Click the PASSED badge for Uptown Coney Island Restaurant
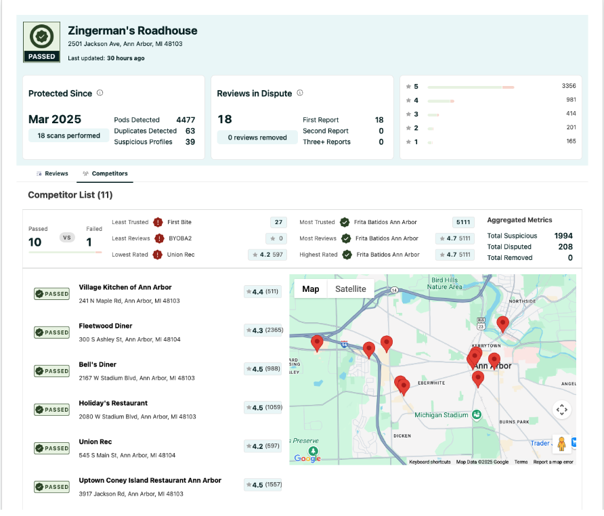The height and width of the screenshot is (516, 604). [52, 487]
